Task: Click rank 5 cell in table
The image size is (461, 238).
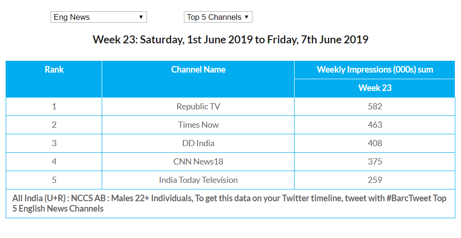Action: click(54, 180)
